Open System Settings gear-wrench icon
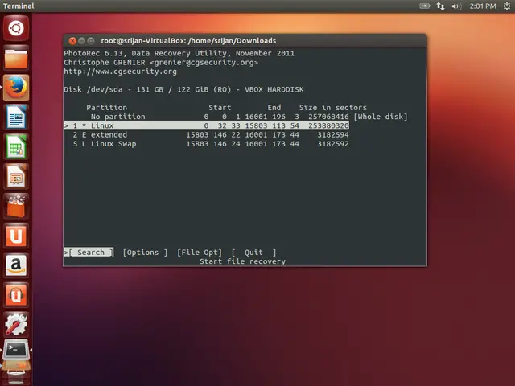The image size is (515, 386). (16, 324)
